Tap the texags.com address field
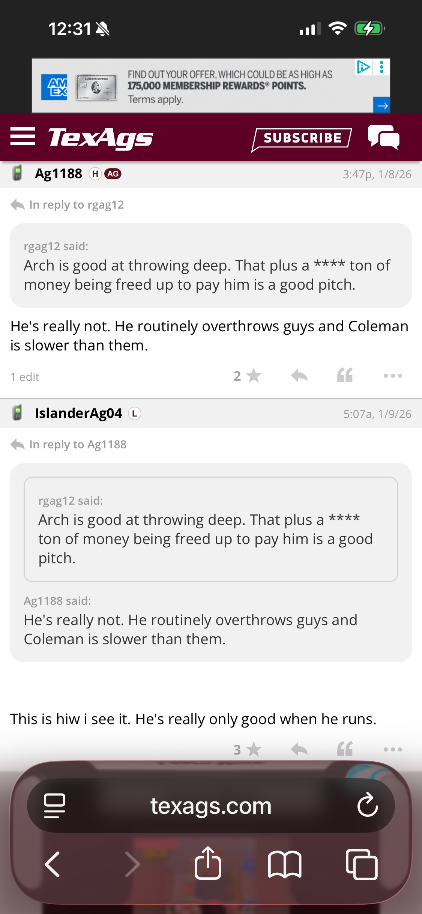Image resolution: width=422 pixels, height=914 pixels. 211,806
